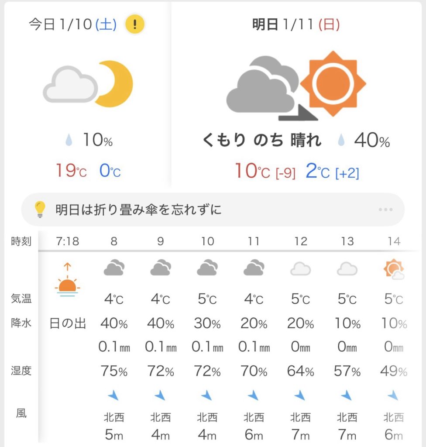Open the three-dots menu on the tip bar

click(386, 210)
